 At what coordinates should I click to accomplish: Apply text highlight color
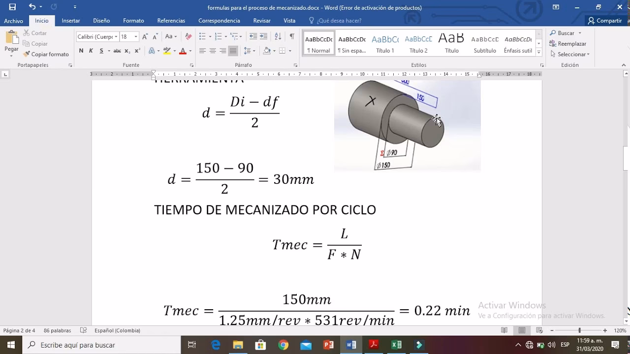166,50
